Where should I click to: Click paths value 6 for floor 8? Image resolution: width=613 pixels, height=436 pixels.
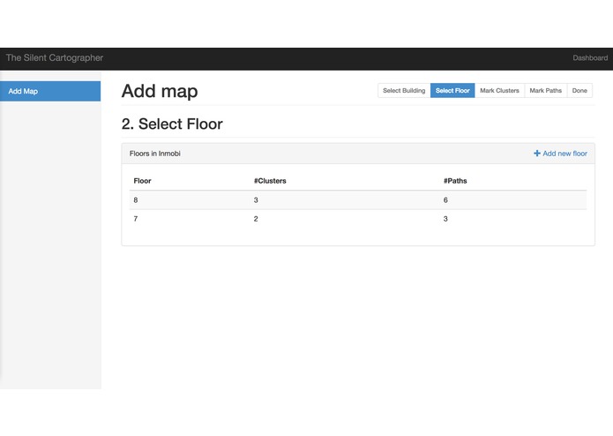(445, 199)
